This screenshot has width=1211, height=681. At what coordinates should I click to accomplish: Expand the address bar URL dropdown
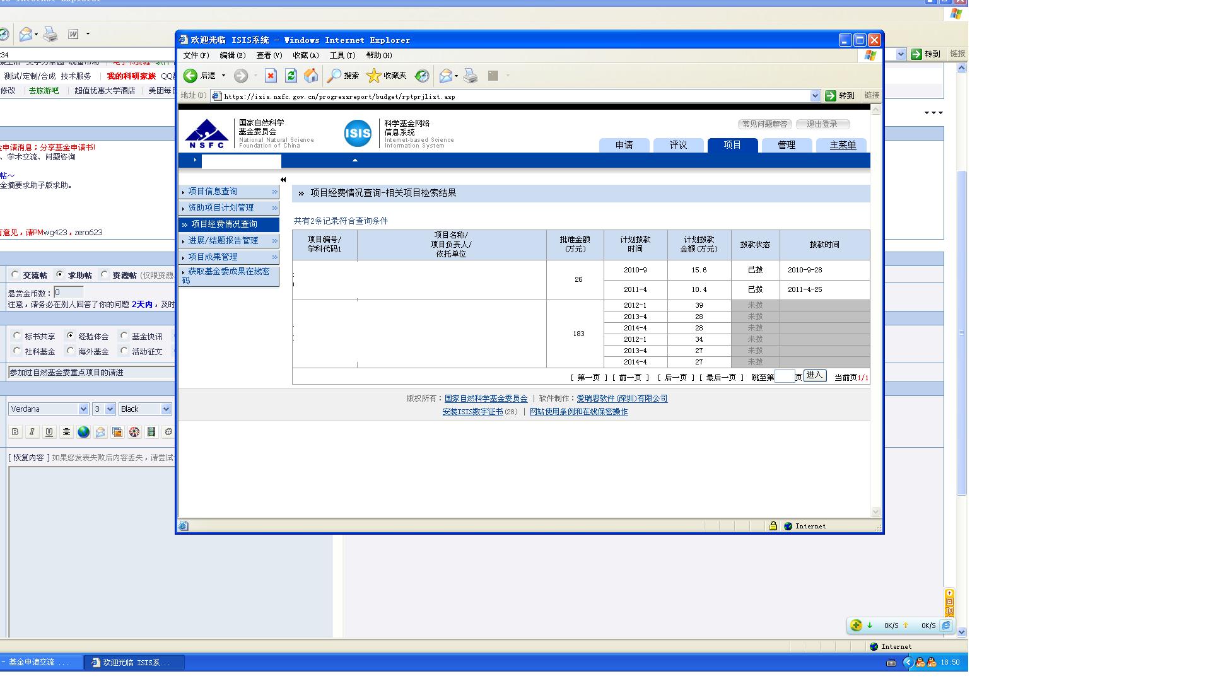[815, 96]
